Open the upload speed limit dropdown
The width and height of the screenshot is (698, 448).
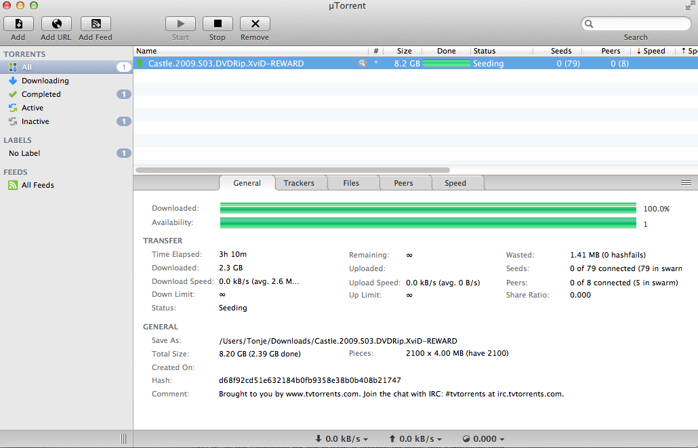point(415,439)
